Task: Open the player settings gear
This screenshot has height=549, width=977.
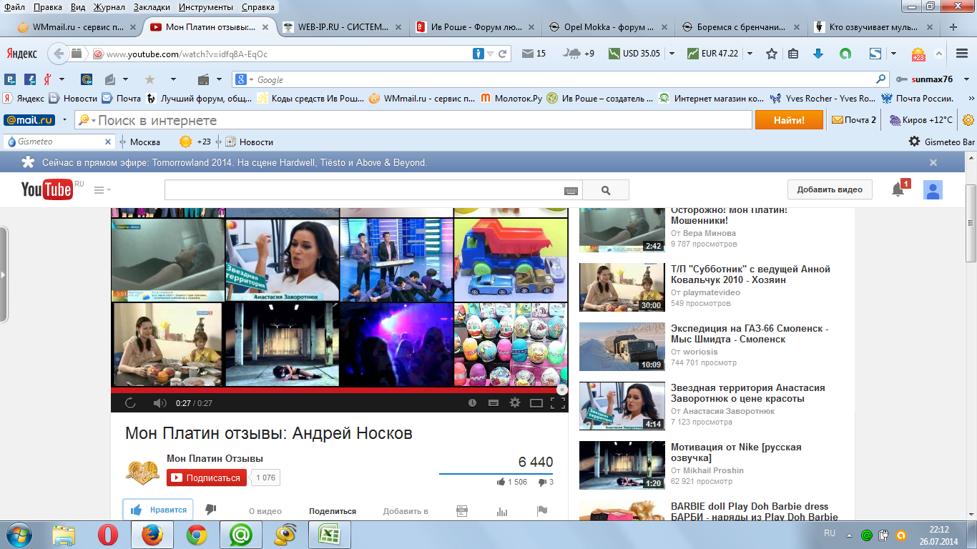Action: pyautogui.click(x=514, y=403)
